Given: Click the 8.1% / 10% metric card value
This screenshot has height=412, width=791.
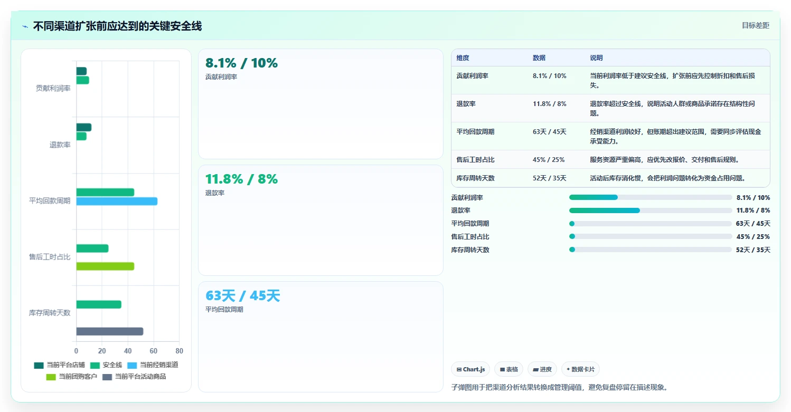Looking at the screenshot, I should [241, 63].
